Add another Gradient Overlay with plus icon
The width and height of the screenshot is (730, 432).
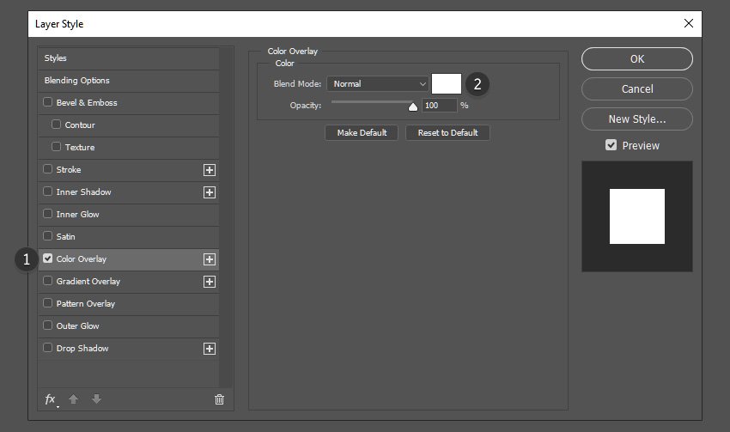click(x=209, y=282)
